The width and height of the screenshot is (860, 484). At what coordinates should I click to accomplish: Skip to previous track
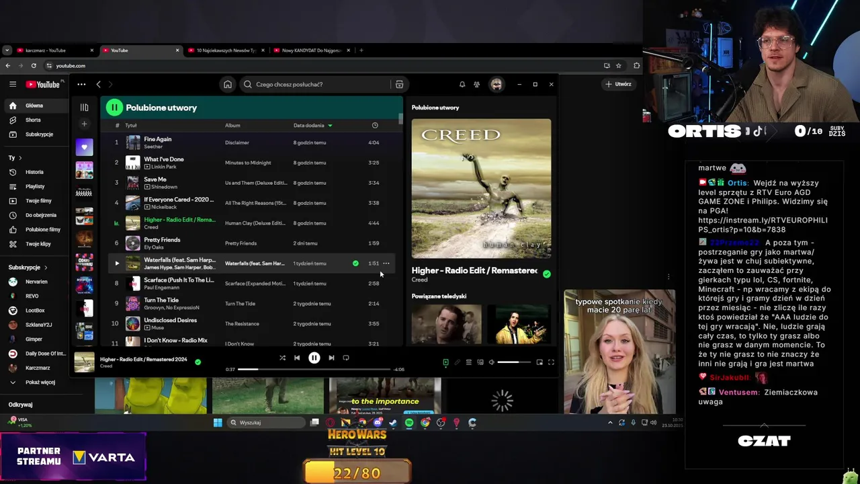(297, 358)
